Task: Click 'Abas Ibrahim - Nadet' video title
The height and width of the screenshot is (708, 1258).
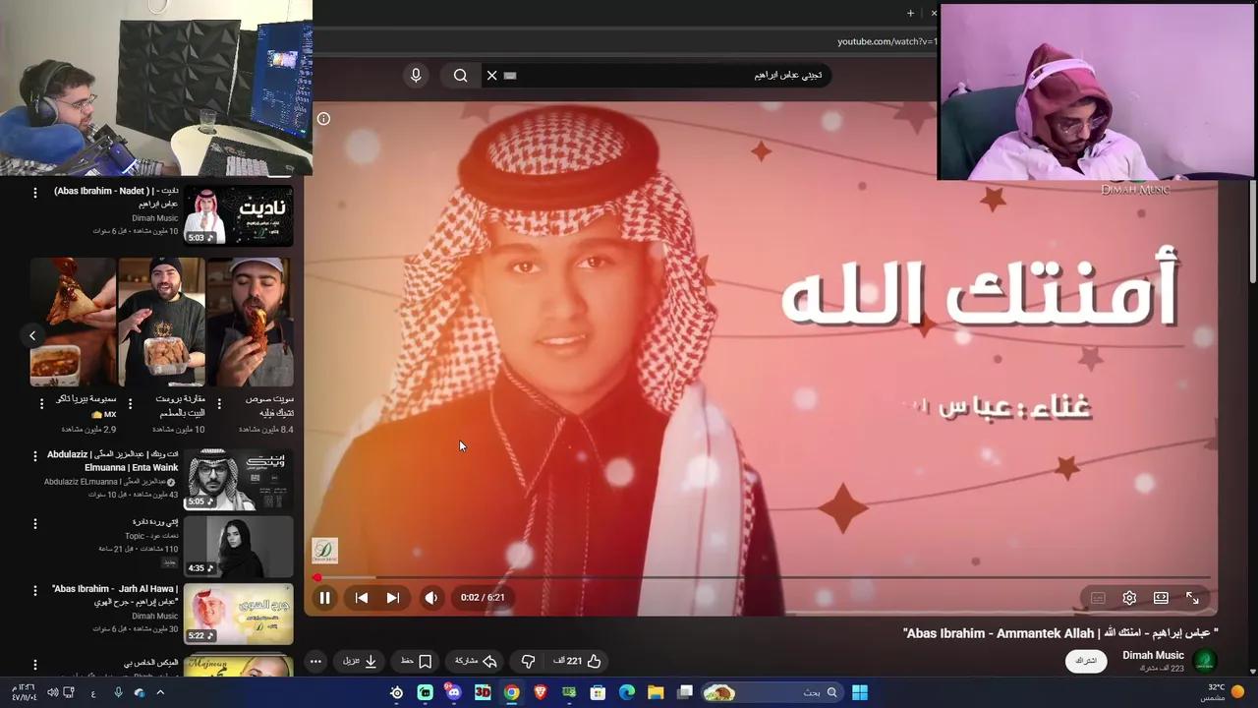Action: 116,197
